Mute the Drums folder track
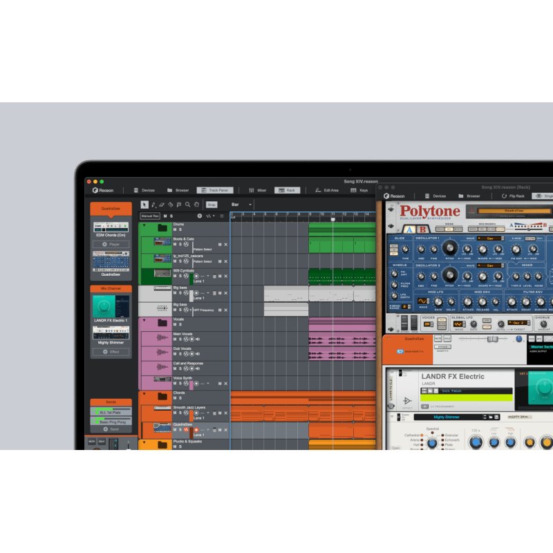Image resolution: width=553 pixels, height=553 pixels. [175, 229]
